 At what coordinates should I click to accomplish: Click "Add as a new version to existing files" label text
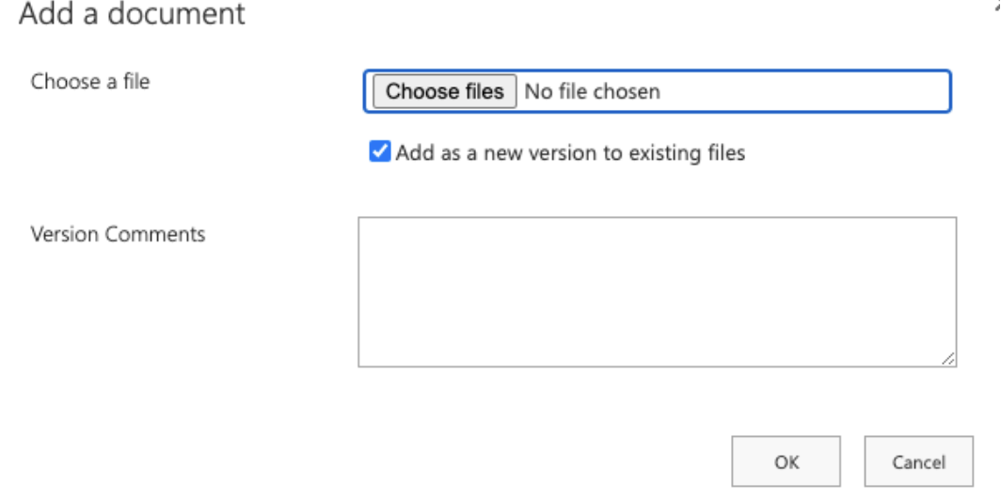click(570, 153)
